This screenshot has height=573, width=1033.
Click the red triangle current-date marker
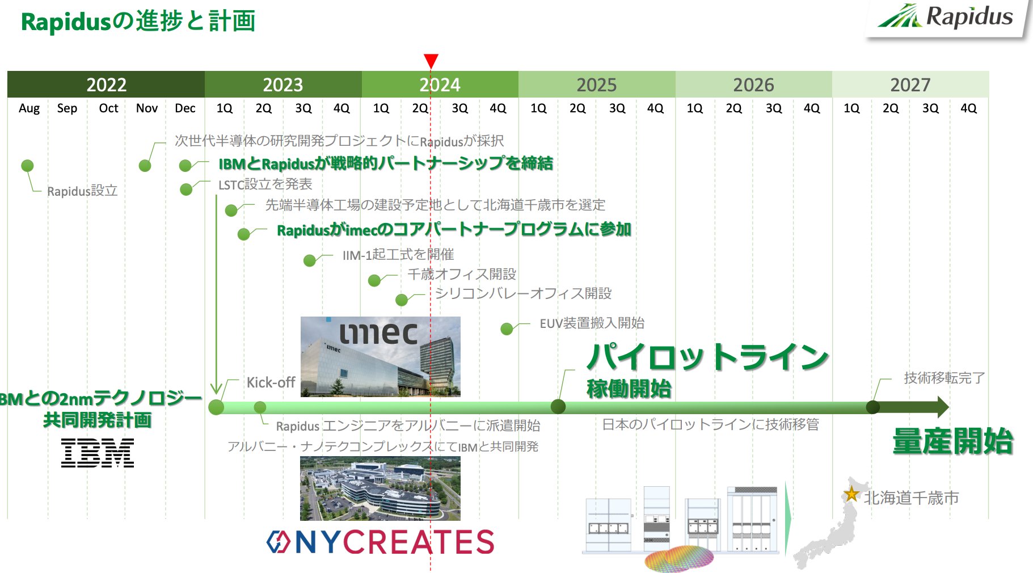click(431, 61)
